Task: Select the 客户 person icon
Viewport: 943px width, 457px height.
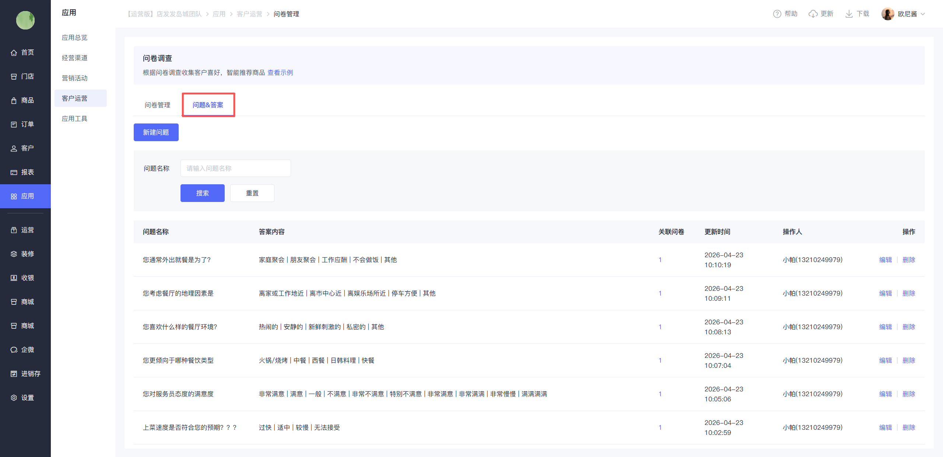Action: click(x=14, y=149)
